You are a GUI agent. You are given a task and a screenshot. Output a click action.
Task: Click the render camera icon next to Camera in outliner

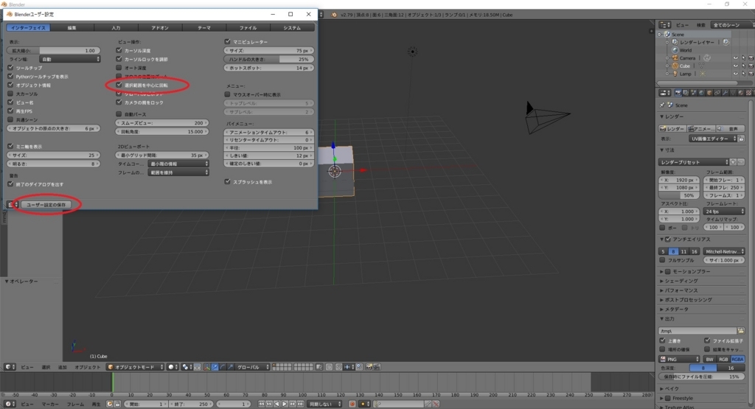point(751,57)
